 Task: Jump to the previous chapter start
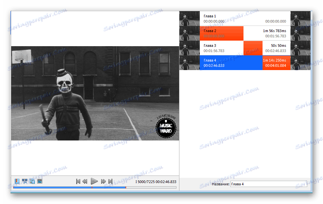(x=78, y=181)
